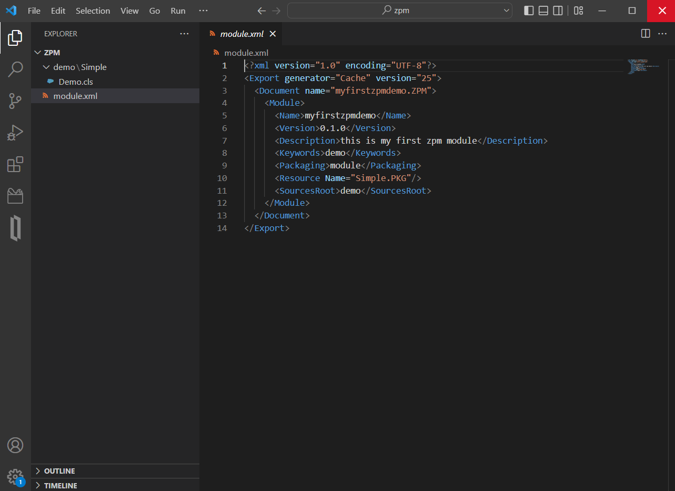Viewport: 675px width, 491px height.
Task: Close the module.xml editor tab
Action: tap(273, 34)
